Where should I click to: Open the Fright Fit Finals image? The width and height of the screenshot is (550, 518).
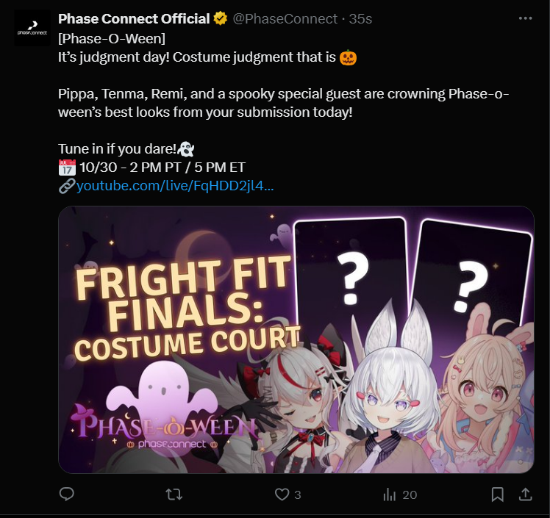296,339
